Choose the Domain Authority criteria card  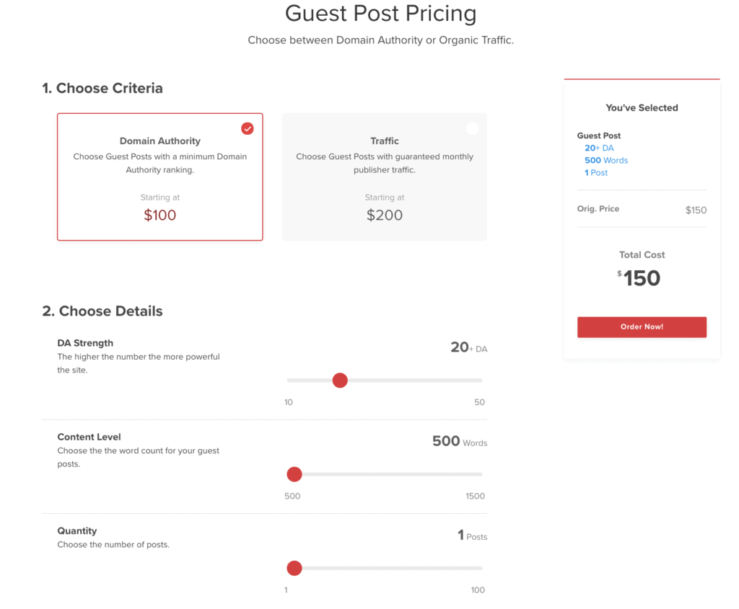click(x=159, y=177)
